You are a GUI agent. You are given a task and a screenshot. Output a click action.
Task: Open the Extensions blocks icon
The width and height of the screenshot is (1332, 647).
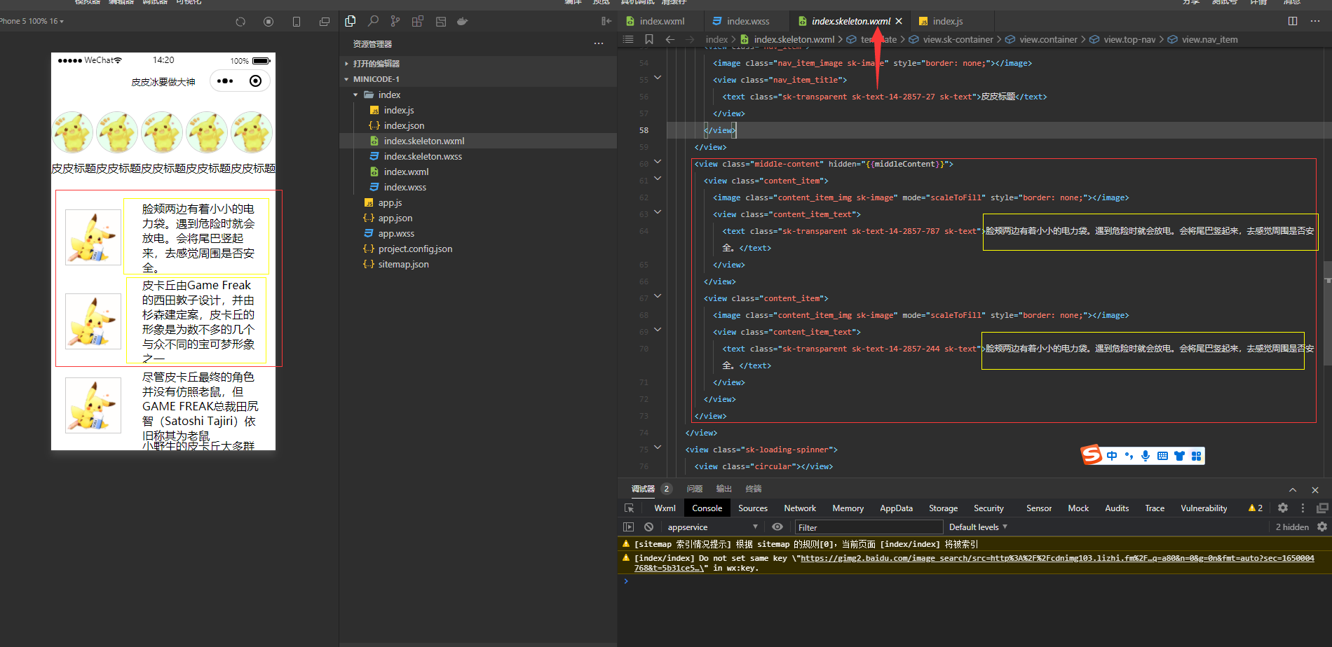click(418, 21)
